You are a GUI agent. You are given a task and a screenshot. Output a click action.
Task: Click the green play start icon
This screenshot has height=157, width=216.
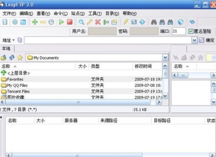pos(62,22)
